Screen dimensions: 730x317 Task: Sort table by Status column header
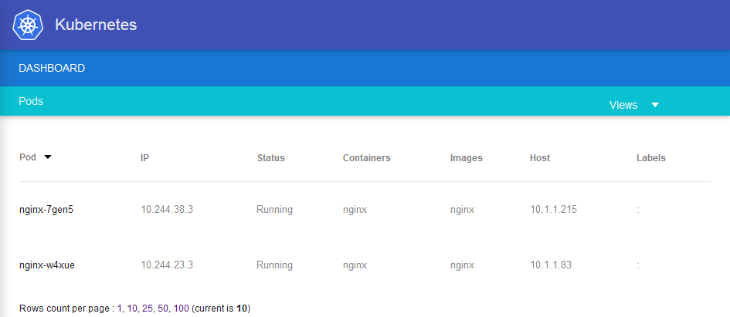point(270,158)
